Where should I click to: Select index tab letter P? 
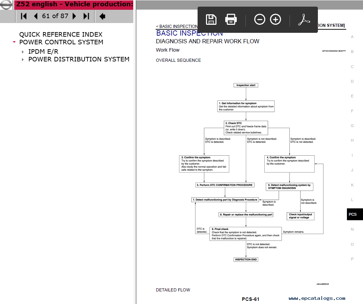click(352, 259)
